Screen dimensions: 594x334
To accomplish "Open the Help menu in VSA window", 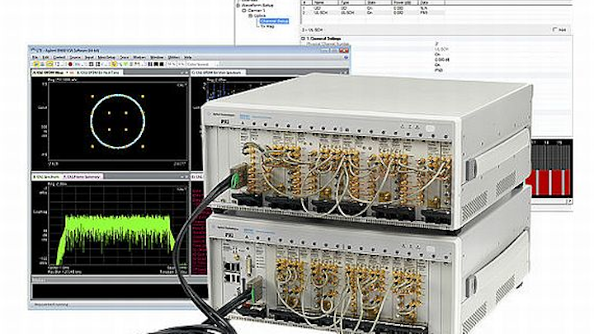I will pyautogui.click(x=187, y=57).
